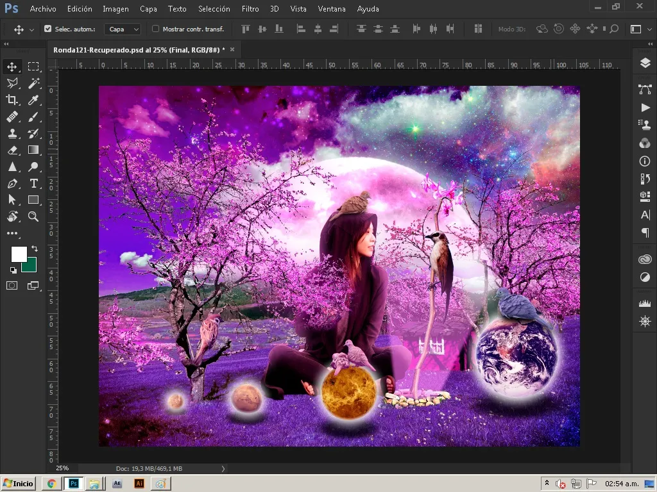Expand the status bar info arrow

[223, 468]
